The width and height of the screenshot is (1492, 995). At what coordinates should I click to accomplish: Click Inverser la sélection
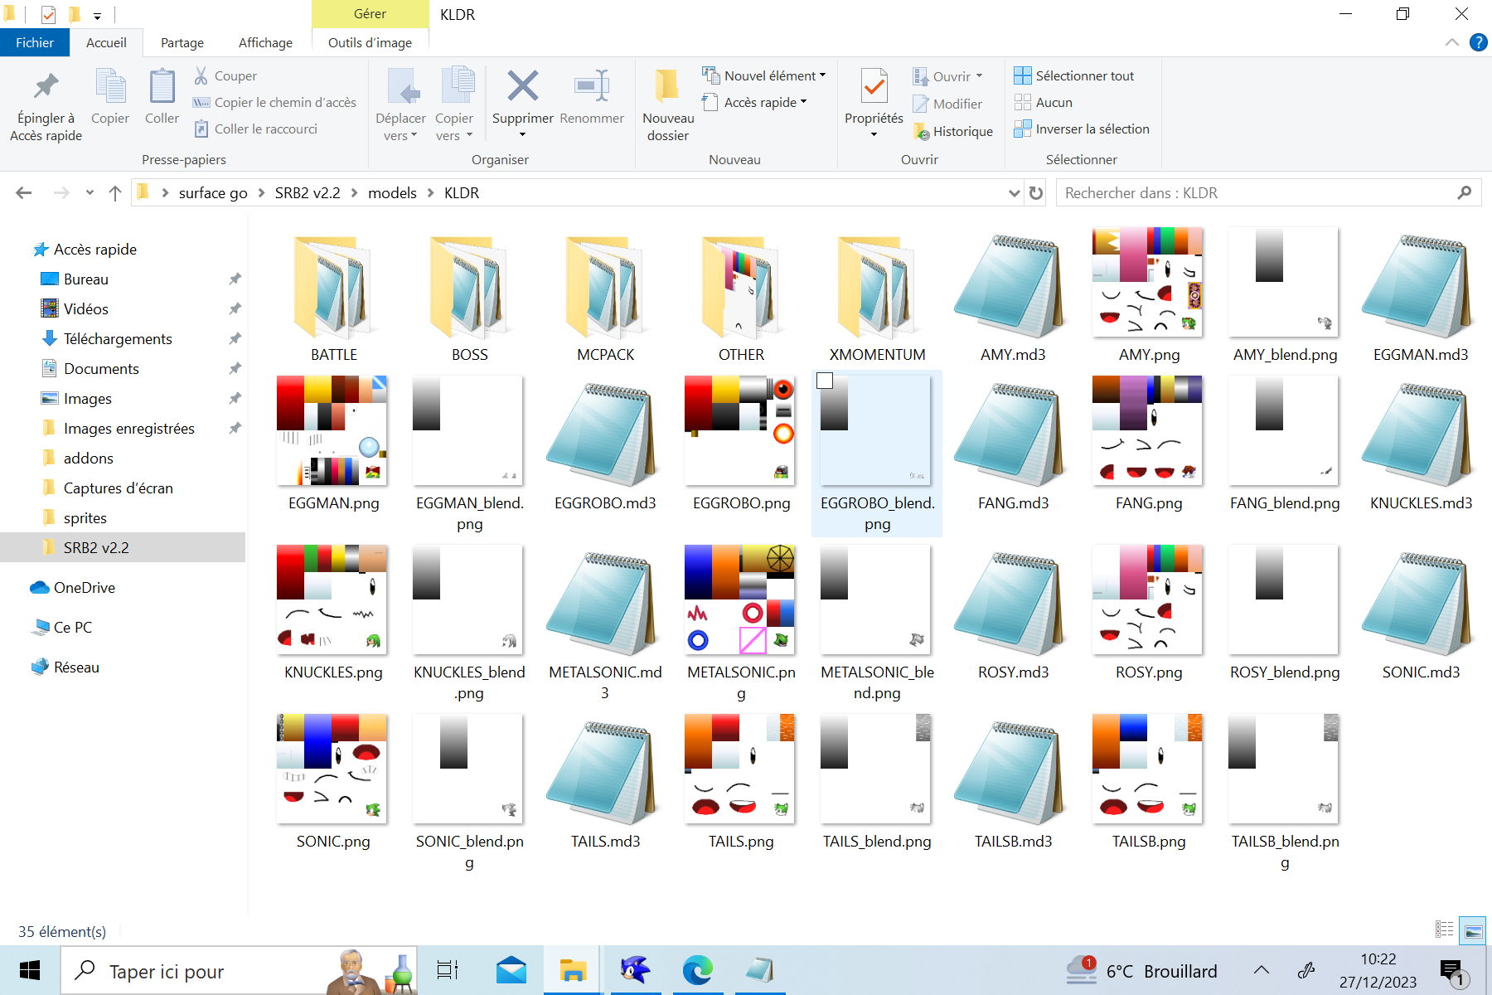1081,129
